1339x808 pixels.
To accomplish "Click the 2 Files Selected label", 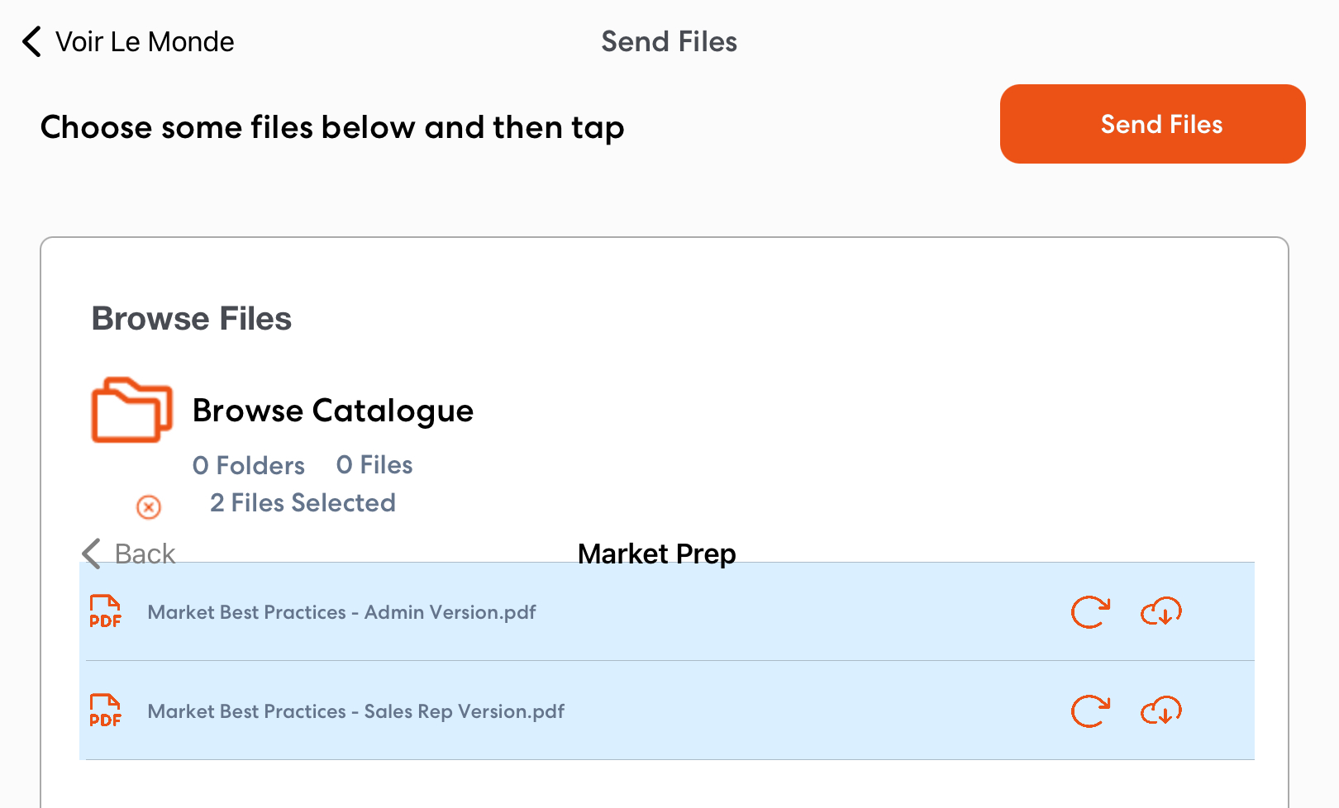I will [303, 503].
